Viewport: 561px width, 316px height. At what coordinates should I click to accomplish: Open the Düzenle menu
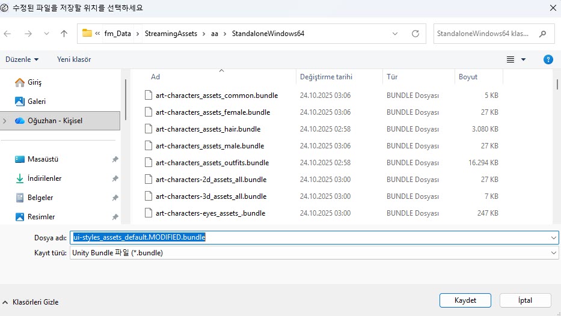[x=22, y=59]
